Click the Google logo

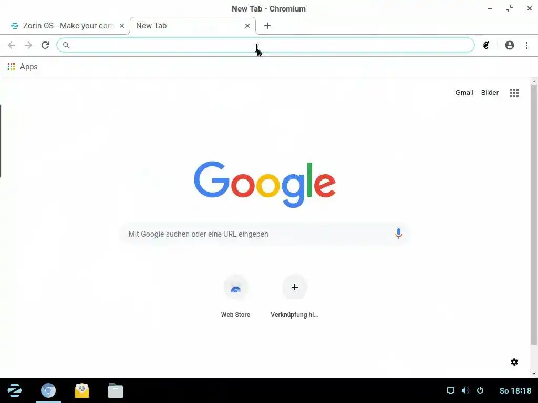pyautogui.click(x=265, y=184)
